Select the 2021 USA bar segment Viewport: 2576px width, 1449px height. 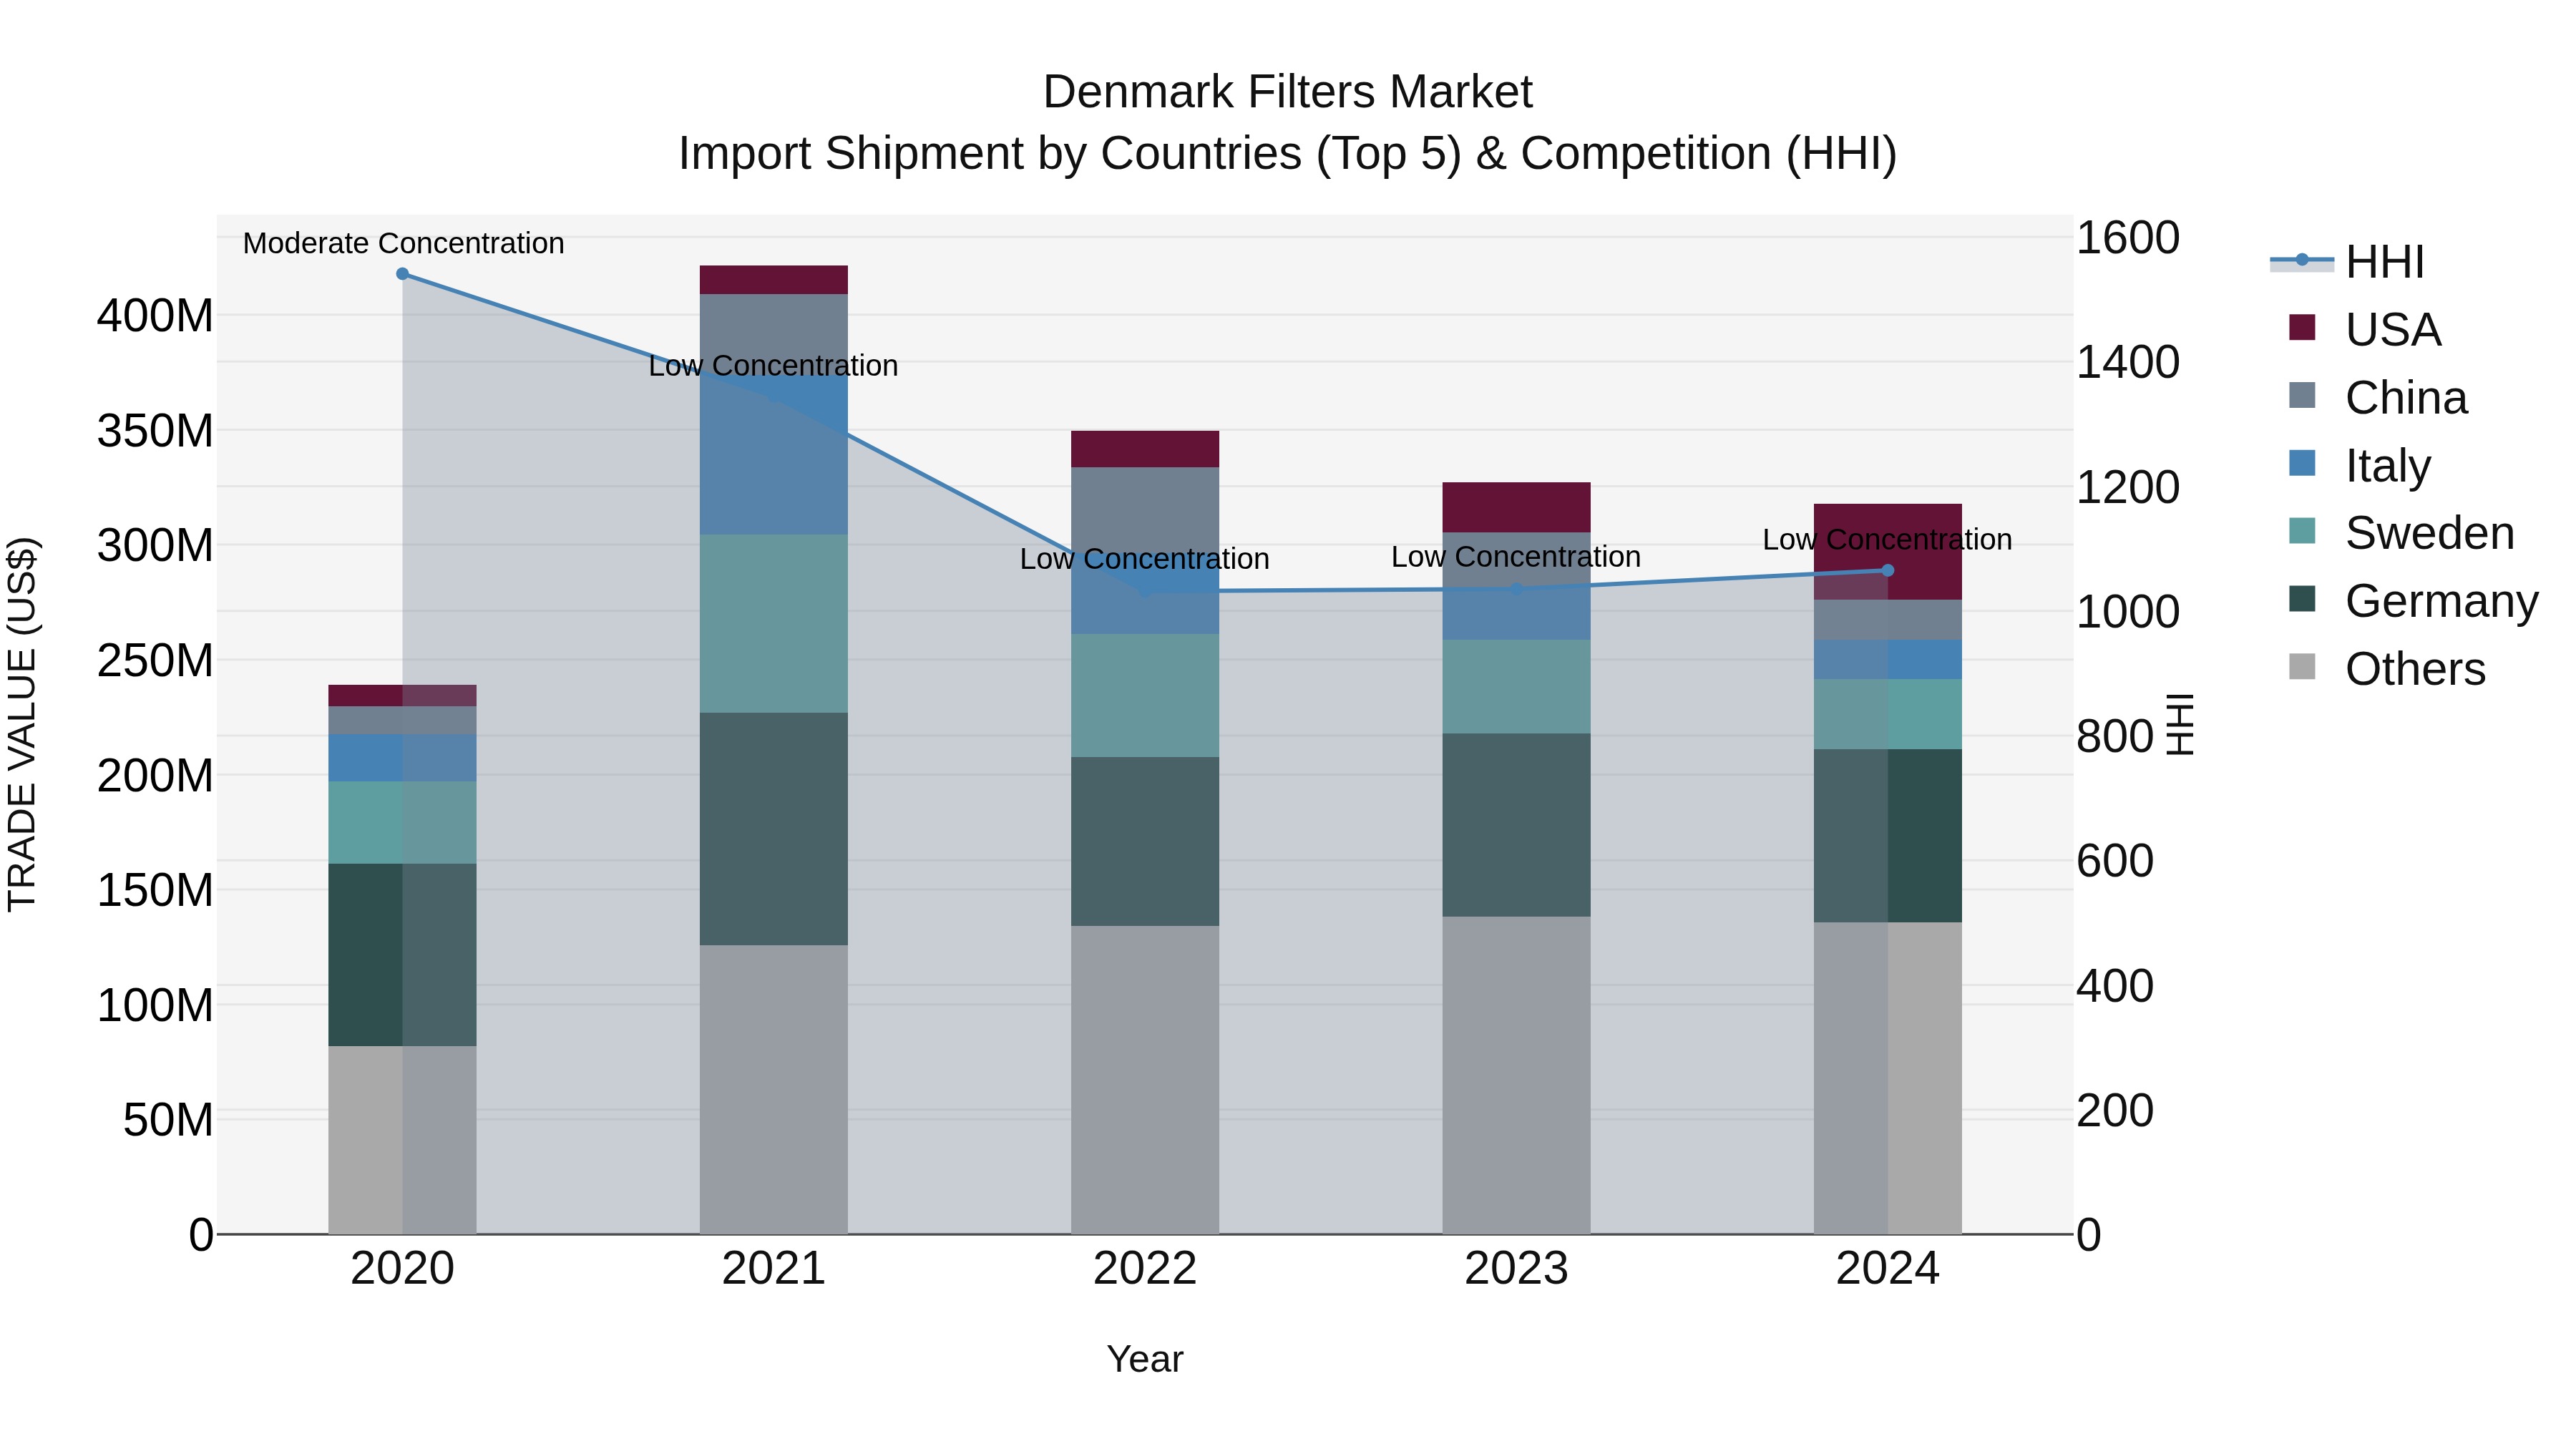point(774,280)
